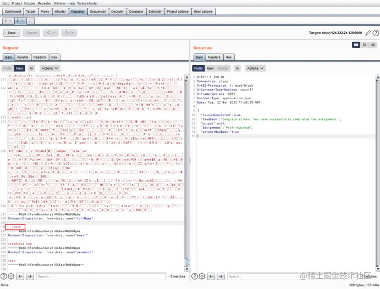This screenshot has width=380, height=289.
Task: Switch to the Dashboard tab
Action: 13,12
